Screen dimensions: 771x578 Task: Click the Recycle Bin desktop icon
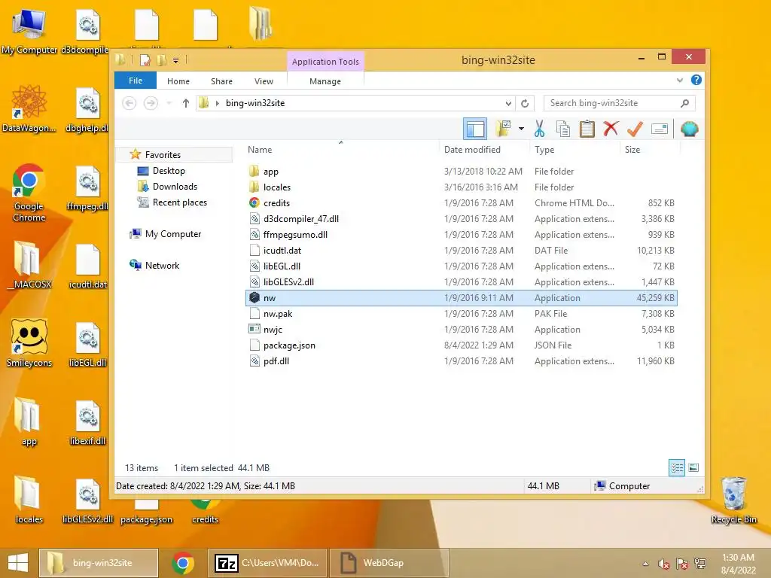[733, 500]
